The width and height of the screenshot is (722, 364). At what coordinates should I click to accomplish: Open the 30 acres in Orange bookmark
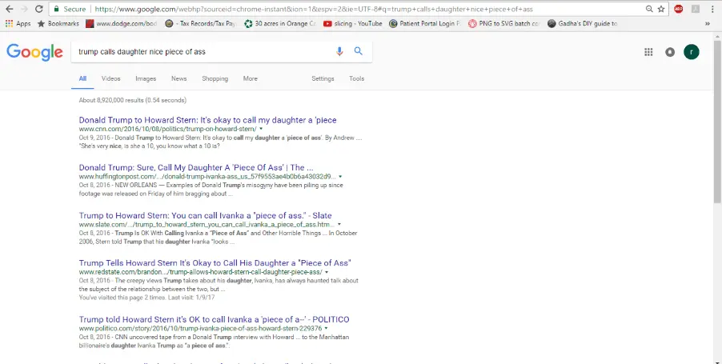(280, 23)
